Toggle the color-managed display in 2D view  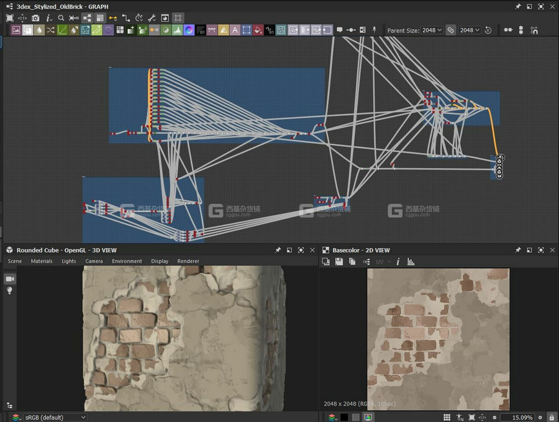tap(368, 418)
